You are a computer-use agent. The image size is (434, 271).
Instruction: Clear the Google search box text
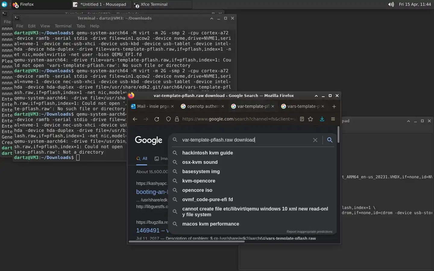[x=315, y=140]
